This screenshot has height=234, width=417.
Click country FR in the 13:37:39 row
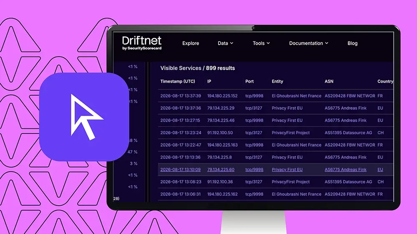coord(380,96)
